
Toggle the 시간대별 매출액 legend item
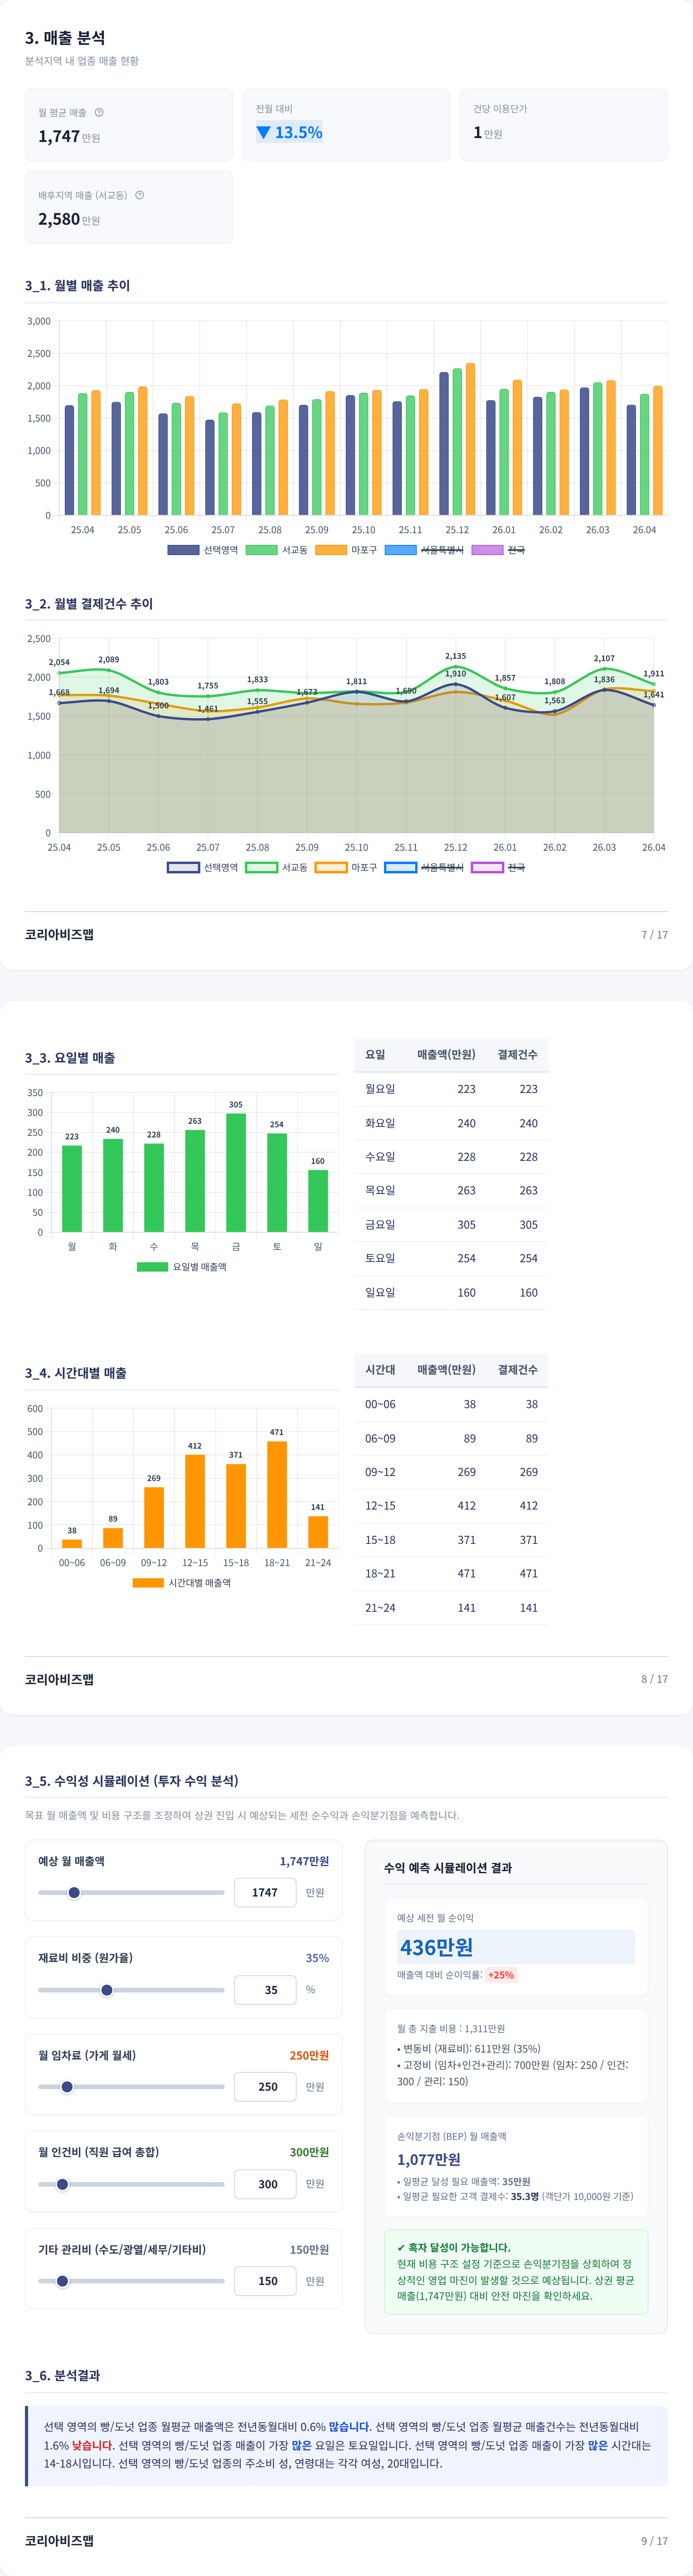[182, 1582]
